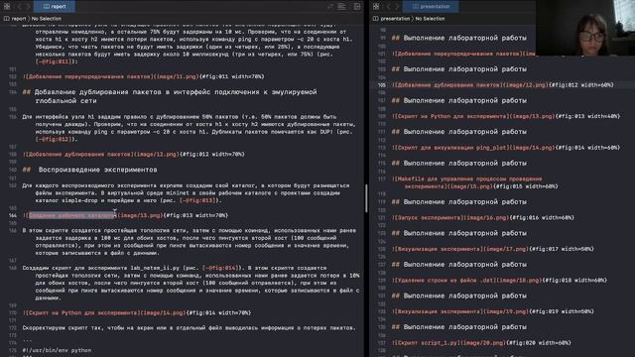Click presentation line with image/19.png fig:019
This screenshot has height=357, width=635.
492,311
